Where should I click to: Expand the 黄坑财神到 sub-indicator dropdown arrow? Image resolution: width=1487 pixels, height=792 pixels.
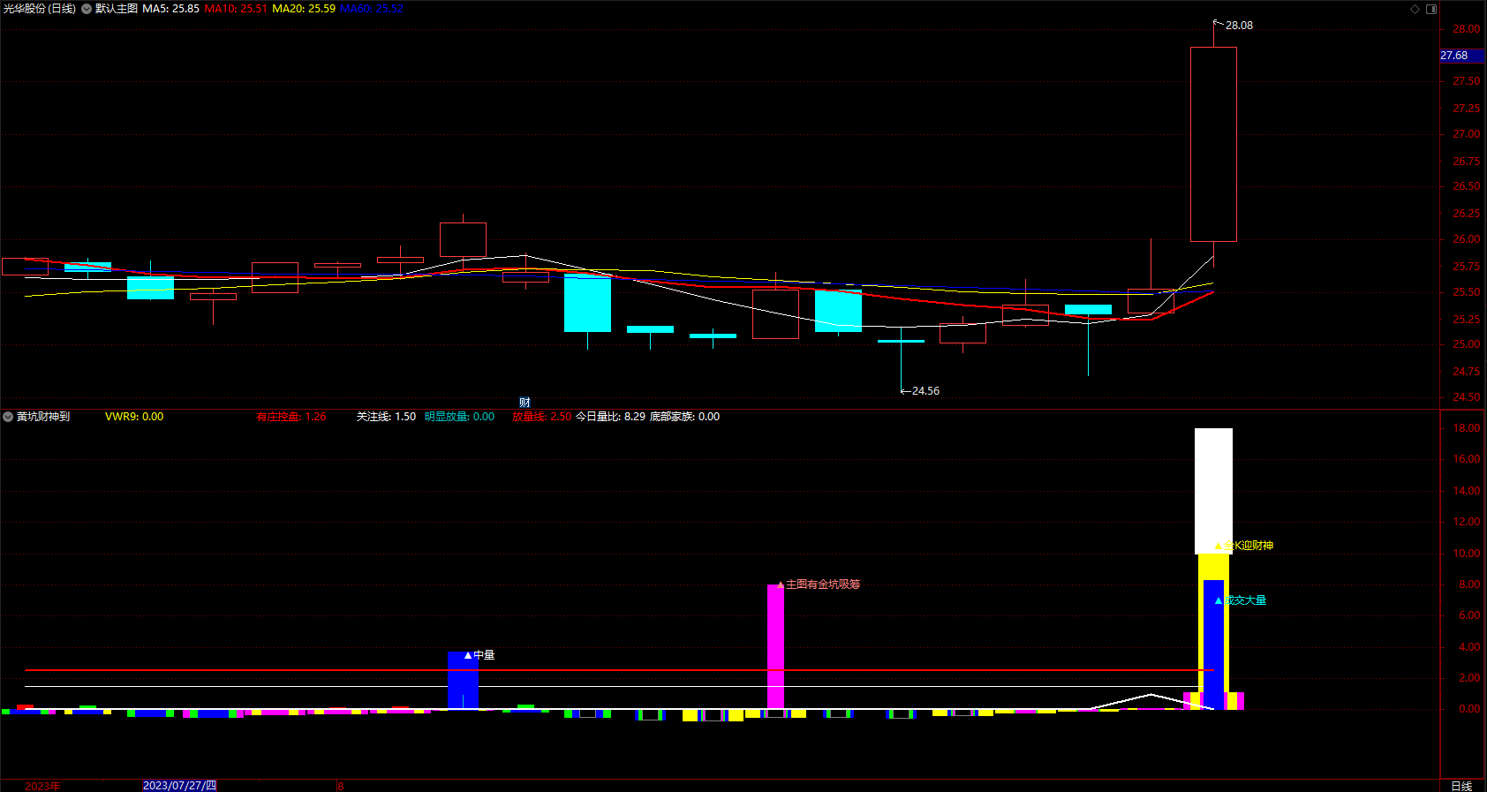[8, 417]
